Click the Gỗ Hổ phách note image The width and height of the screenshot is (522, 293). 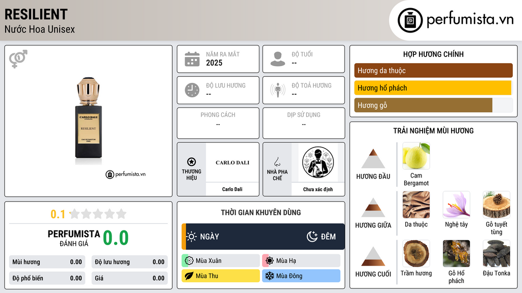click(x=456, y=253)
